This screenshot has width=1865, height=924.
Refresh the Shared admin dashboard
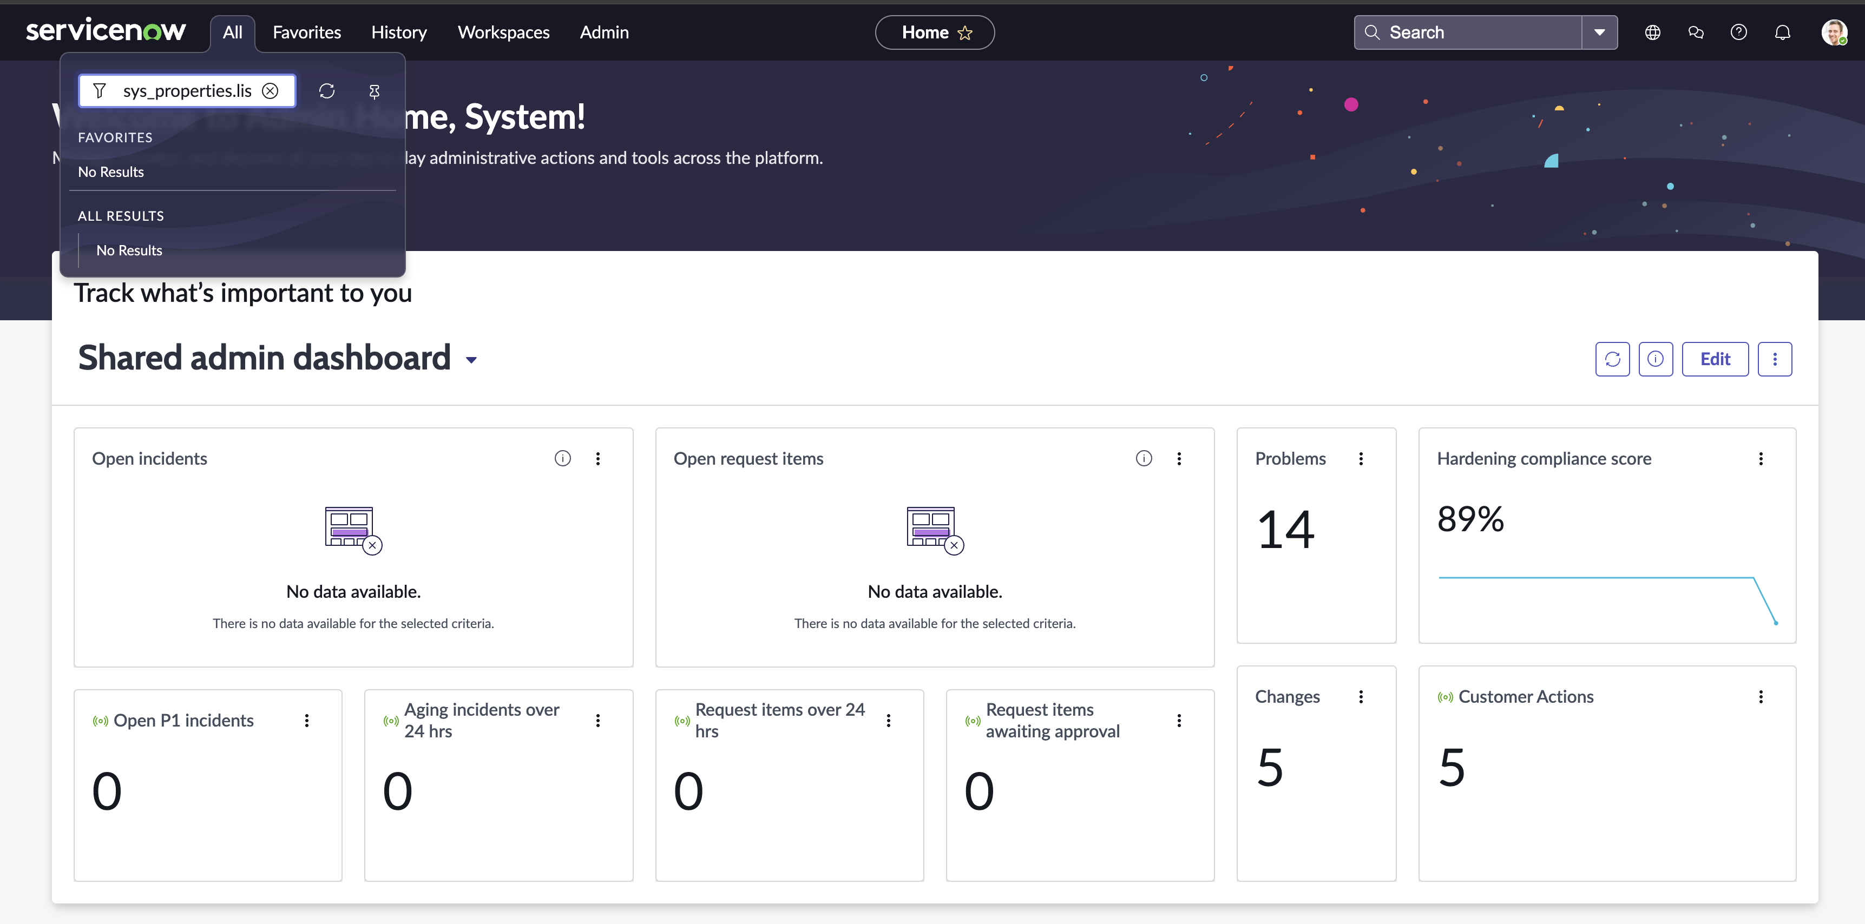(x=1612, y=359)
